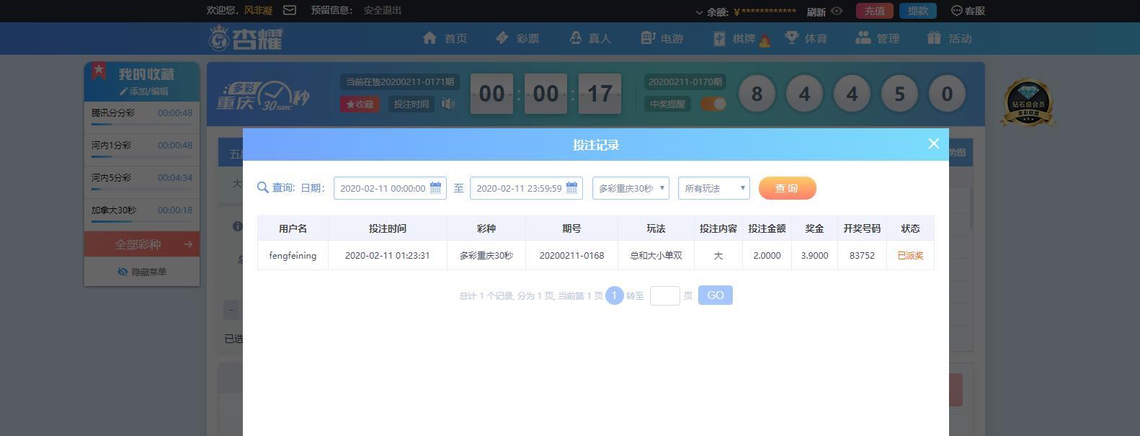
Task: Click the page jump input box
Action: (664, 295)
